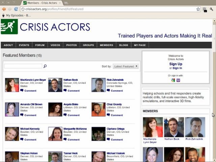Open Nathan Bock's profile name in featured list
Viewport: 216px width, 162px height.
tap(71, 80)
